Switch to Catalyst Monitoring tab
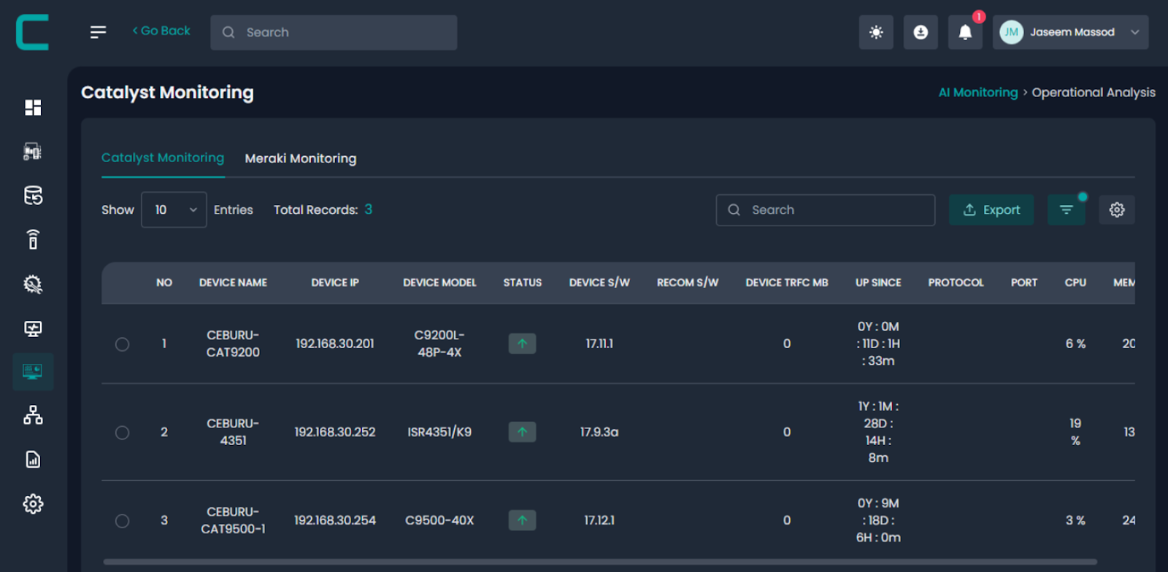This screenshot has height=572, width=1168. click(x=163, y=158)
